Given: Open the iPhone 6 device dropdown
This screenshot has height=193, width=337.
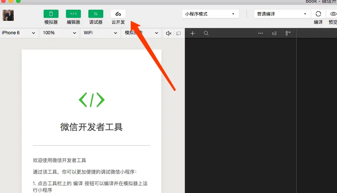Looking at the screenshot, I should pos(19,33).
